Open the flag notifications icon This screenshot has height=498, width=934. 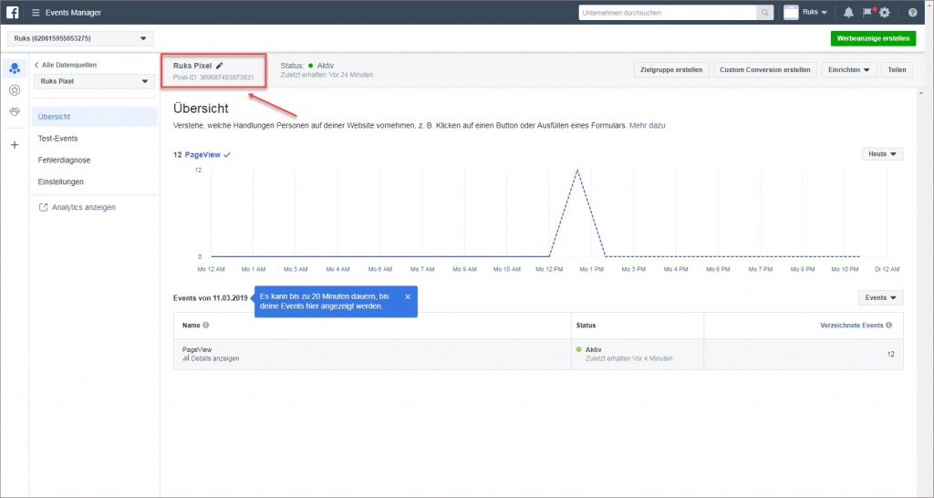[868, 12]
